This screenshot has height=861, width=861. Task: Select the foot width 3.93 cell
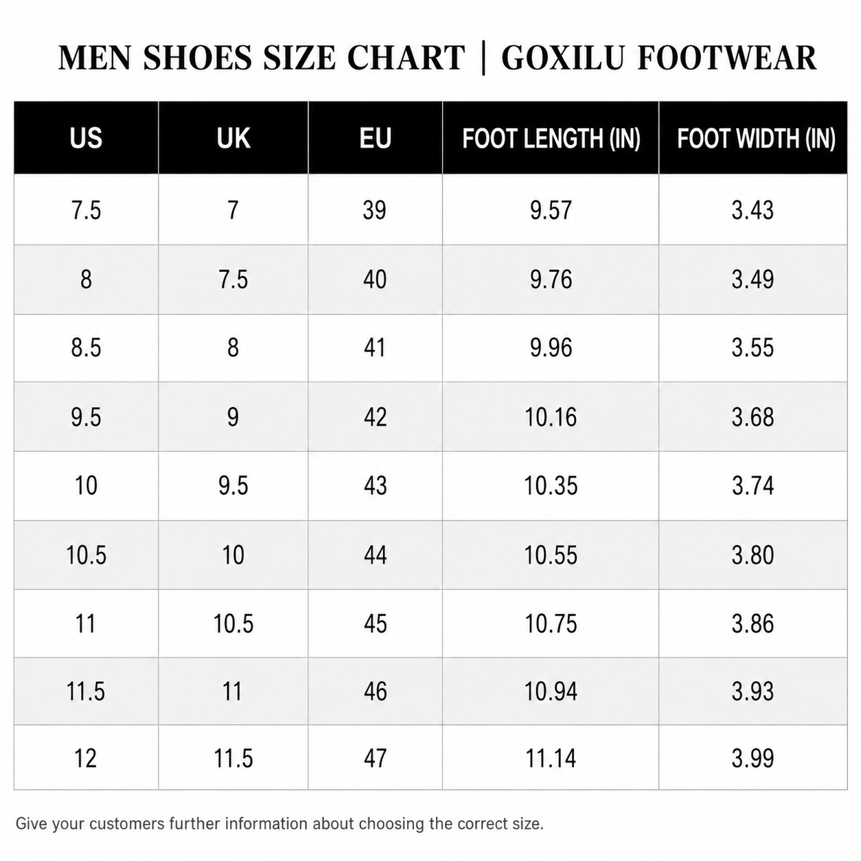[753, 691]
